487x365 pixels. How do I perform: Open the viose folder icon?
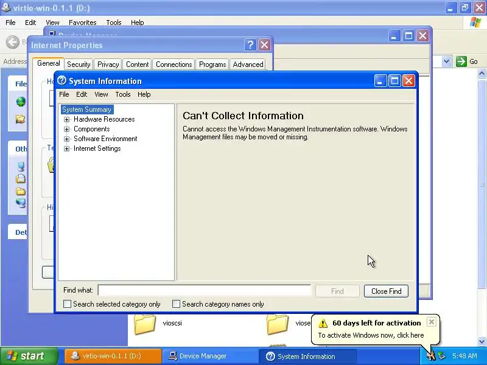tap(278, 325)
